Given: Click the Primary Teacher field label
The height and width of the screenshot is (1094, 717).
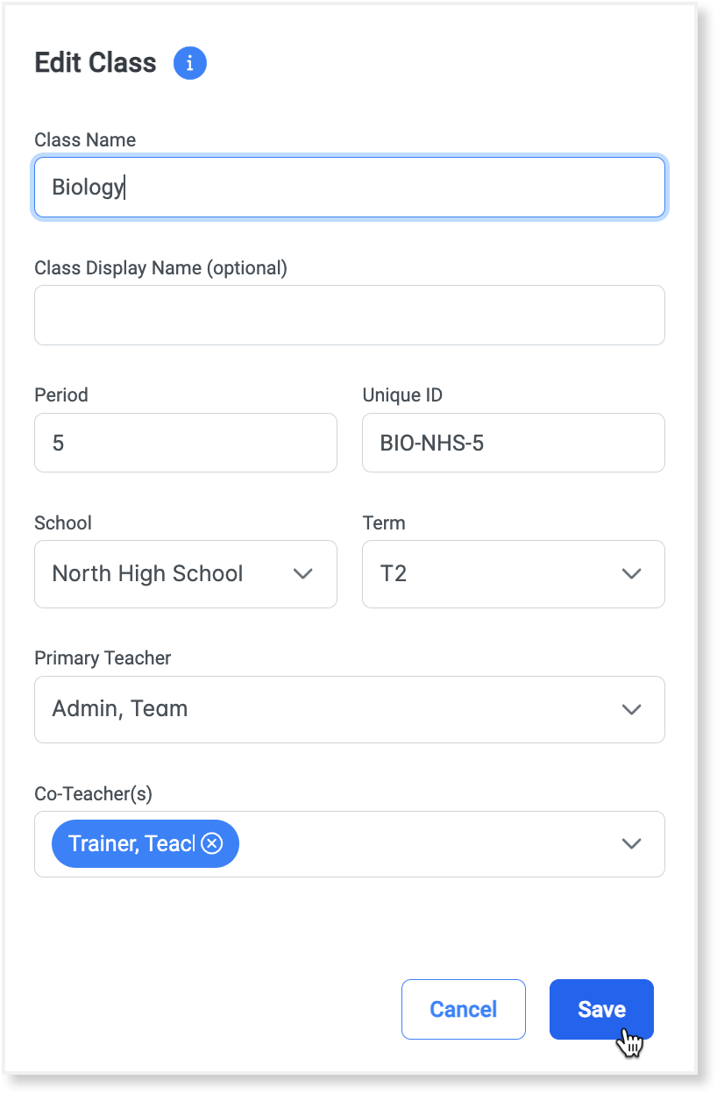Looking at the screenshot, I should pyautogui.click(x=103, y=657).
